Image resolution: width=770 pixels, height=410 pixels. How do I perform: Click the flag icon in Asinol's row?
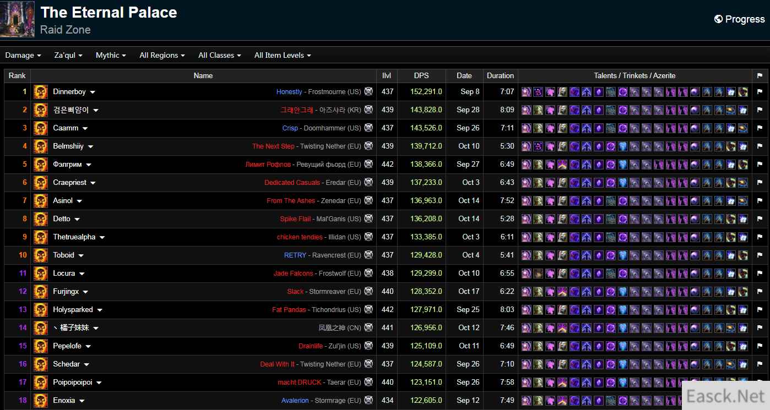coord(760,201)
